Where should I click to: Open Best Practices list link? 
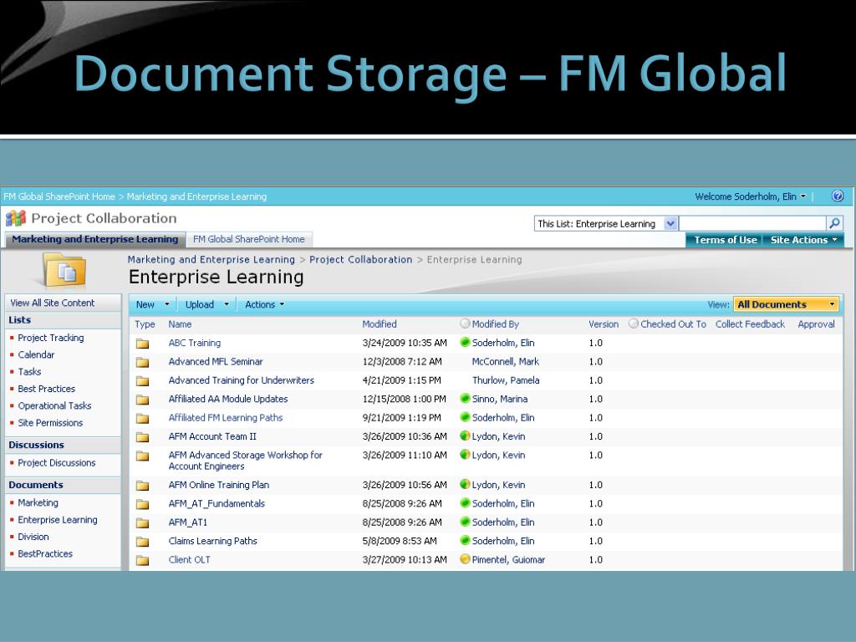[x=47, y=389]
